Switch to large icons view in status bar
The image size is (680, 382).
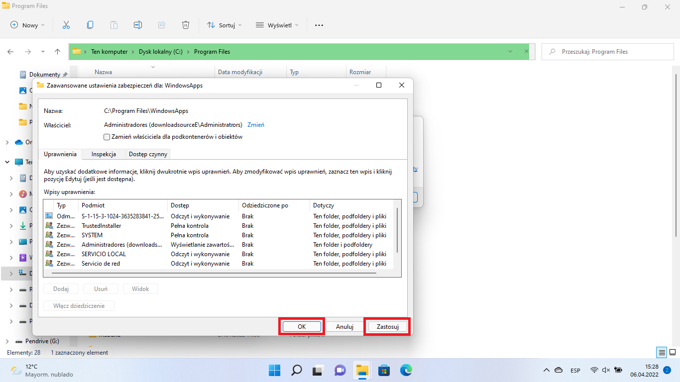[672, 353]
